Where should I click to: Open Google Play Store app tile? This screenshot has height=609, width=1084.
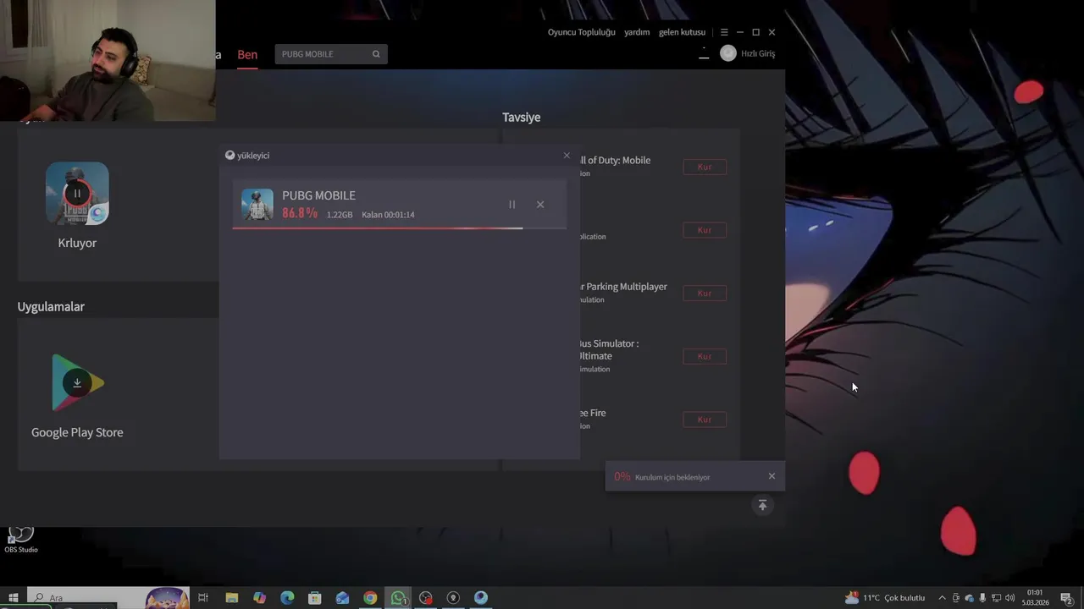coord(77,382)
